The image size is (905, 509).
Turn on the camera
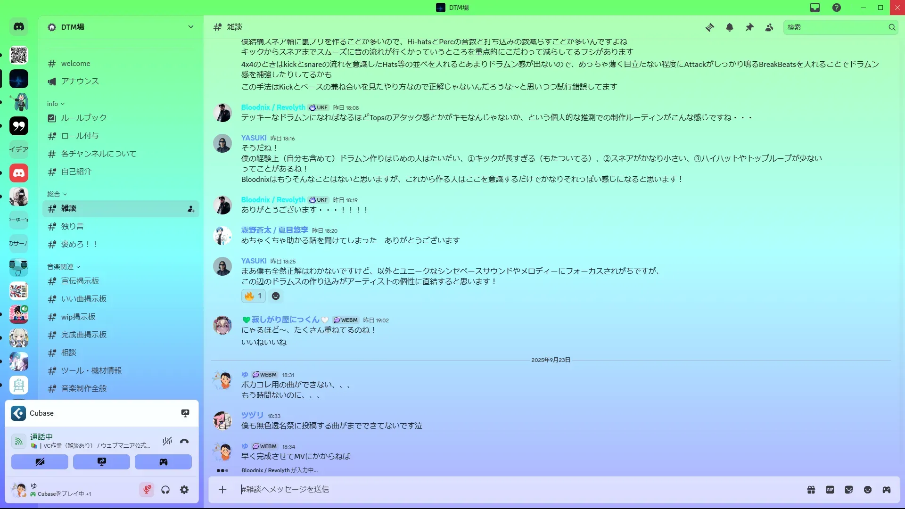pyautogui.click(x=40, y=462)
